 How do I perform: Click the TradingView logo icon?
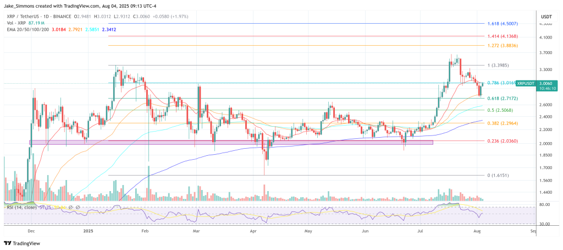coord(7,243)
